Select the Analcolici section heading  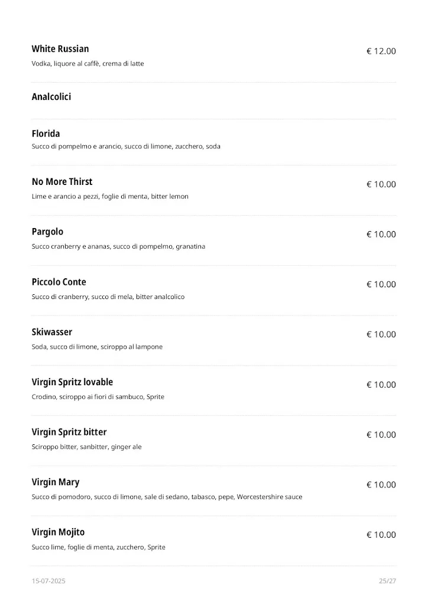point(51,97)
